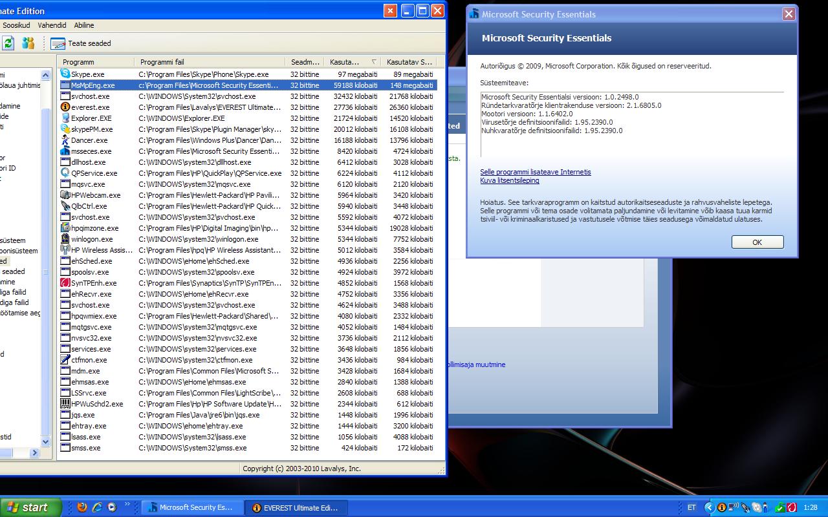828x517 pixels.
Task: Click the skypePM.exe process icon
Action: point(65,129)
